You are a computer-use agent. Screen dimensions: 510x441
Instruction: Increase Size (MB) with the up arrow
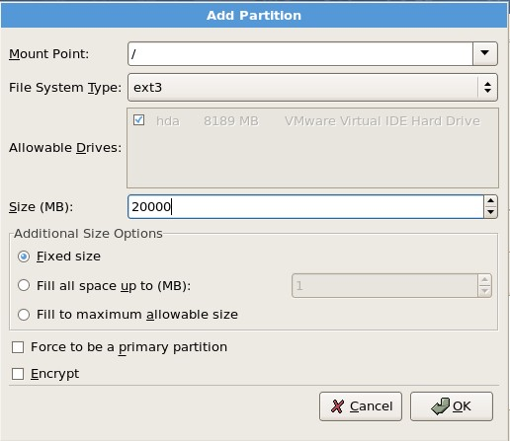(490, 201)
